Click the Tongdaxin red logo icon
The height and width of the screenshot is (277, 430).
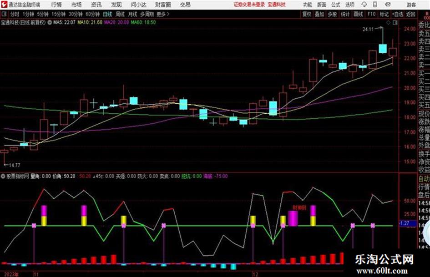tap(5, 5)
